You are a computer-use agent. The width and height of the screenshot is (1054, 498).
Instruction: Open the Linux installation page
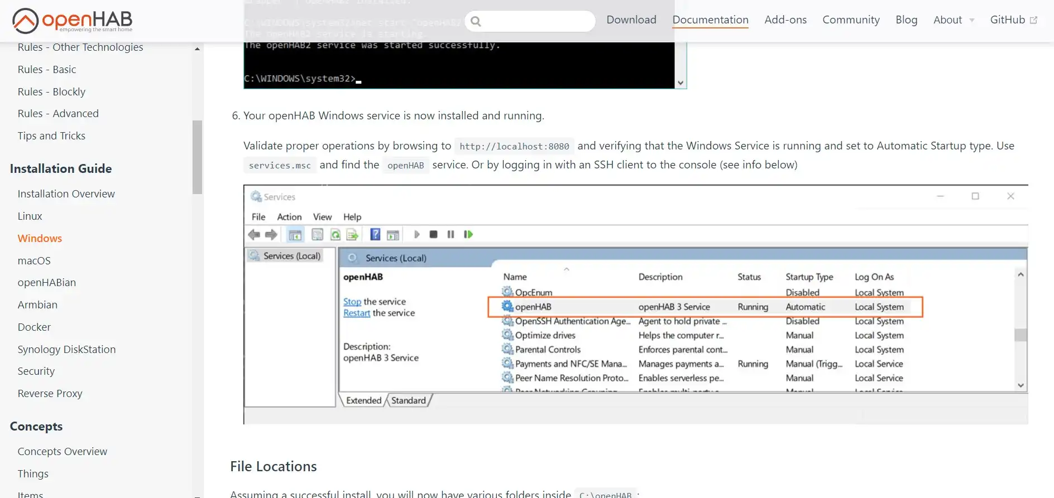point(30,216)
